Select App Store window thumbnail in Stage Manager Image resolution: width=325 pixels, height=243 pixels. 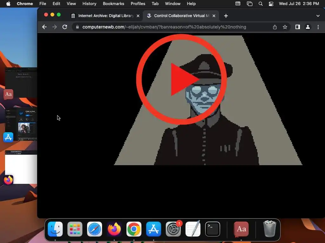click(21, 124)
